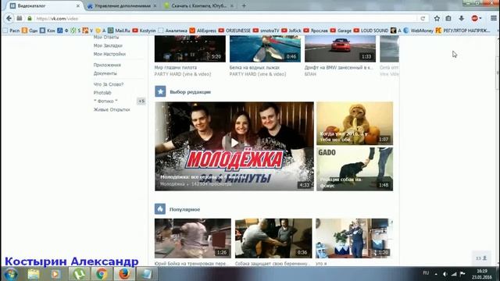Open the Kostyrin YouTube bookmark

(x=144, y=30)
